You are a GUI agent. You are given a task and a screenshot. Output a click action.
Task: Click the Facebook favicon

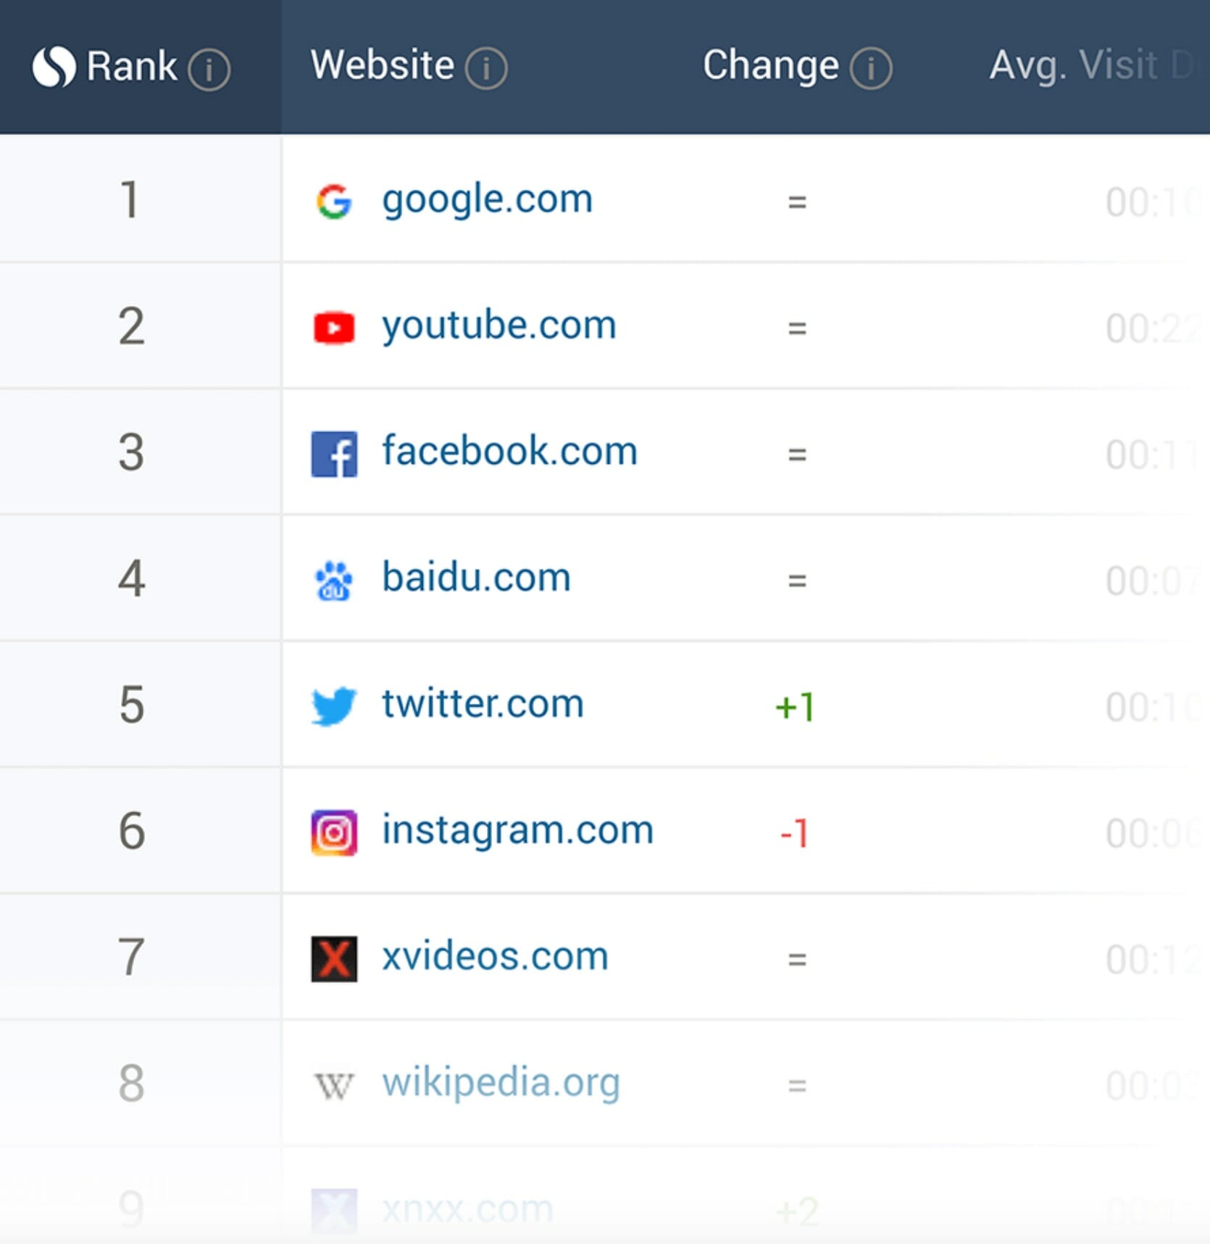[334, 454]
